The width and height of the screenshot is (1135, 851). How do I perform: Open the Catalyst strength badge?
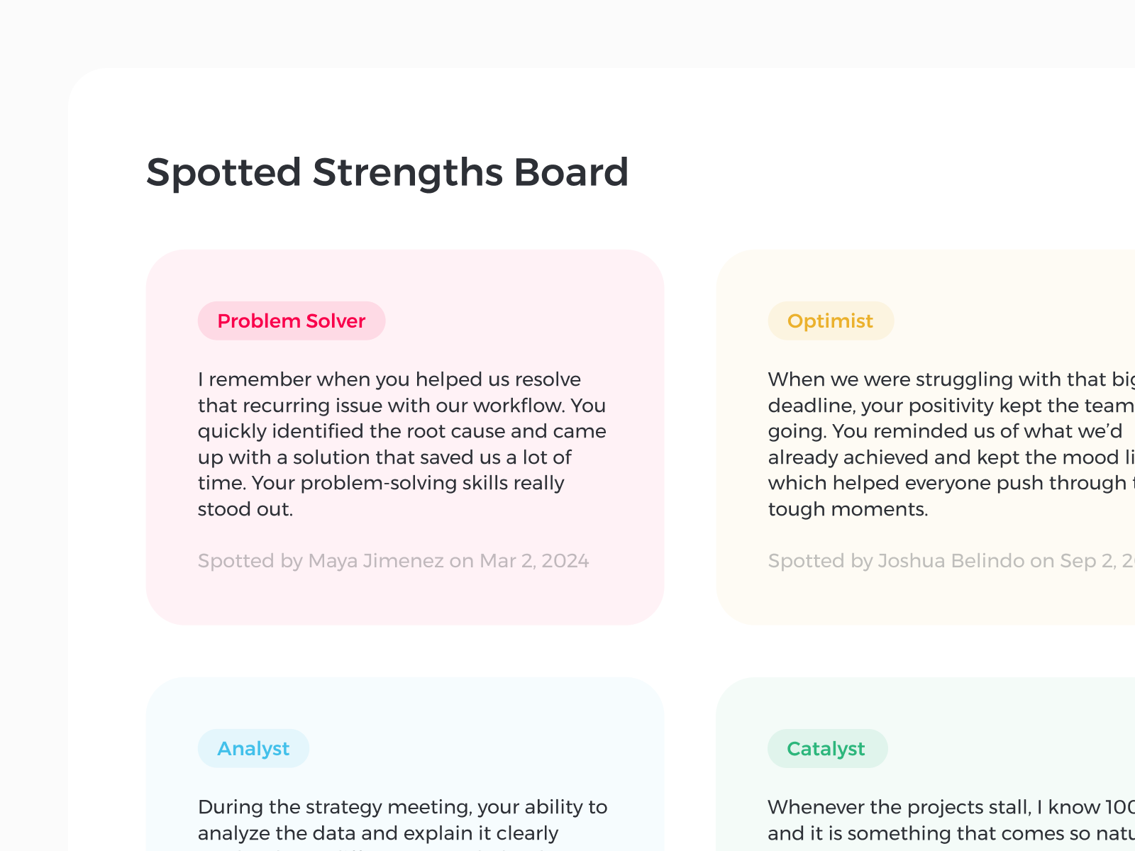pos(827,748)
